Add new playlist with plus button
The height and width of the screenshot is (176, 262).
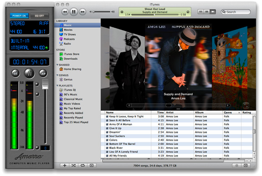point(65,166)
